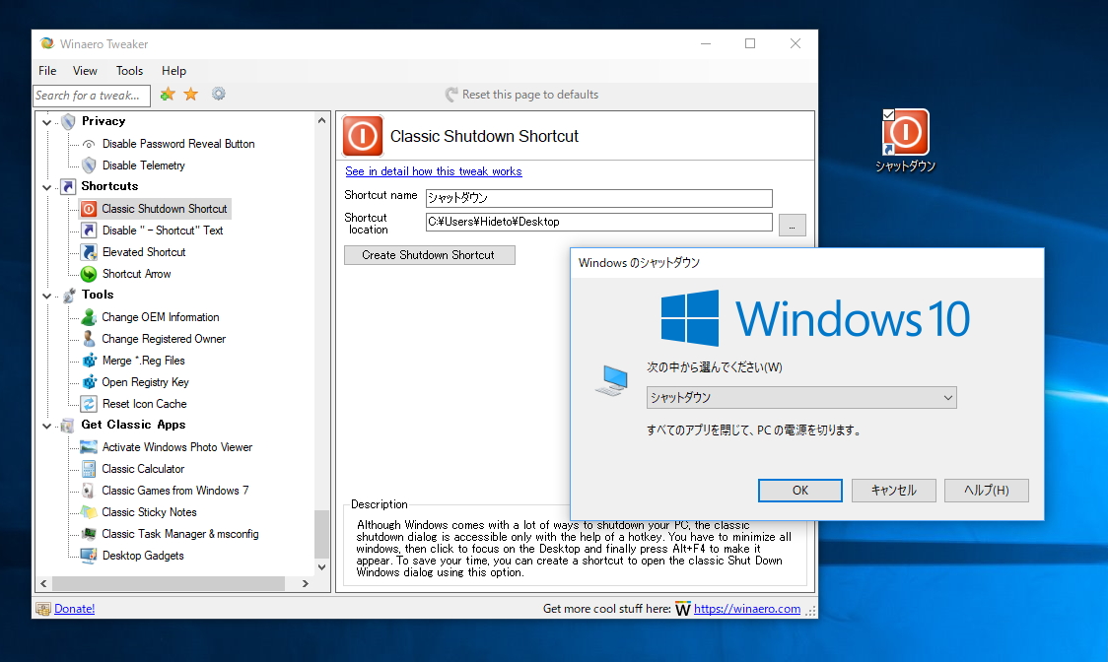1108x662 pixels.
Task: Click the Classic Task Manager & msconfig icon
Action: pos(89,534)
